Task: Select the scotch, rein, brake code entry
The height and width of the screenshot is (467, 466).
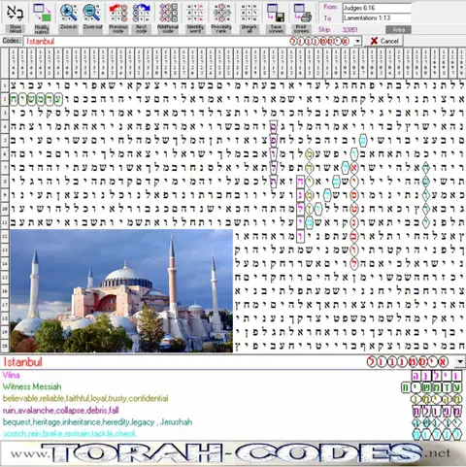Action: coord(70,434)
